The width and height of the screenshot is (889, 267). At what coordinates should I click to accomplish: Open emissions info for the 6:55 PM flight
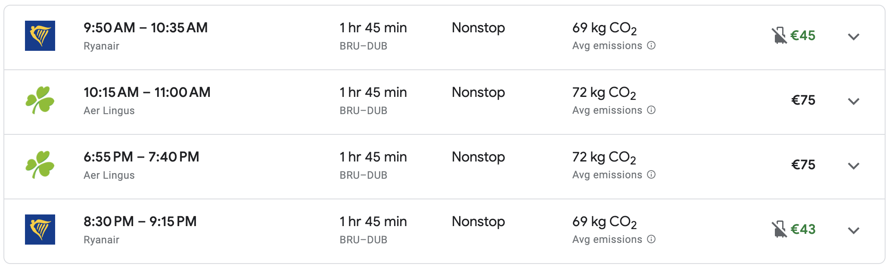[652, 175]
